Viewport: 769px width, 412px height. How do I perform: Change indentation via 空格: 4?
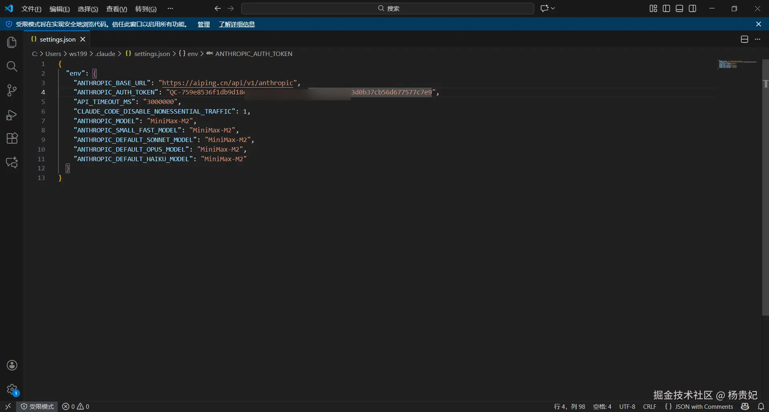point(602,406)
